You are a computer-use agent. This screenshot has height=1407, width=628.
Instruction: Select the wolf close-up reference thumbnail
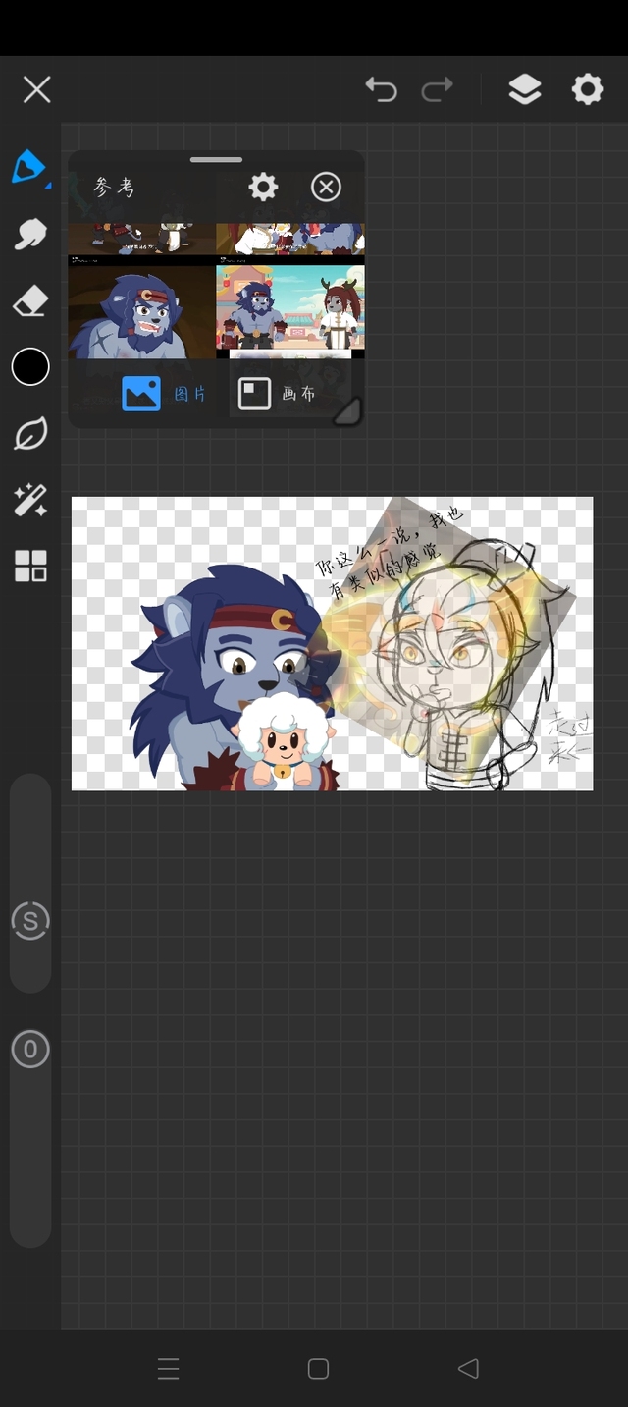point(141,310)
